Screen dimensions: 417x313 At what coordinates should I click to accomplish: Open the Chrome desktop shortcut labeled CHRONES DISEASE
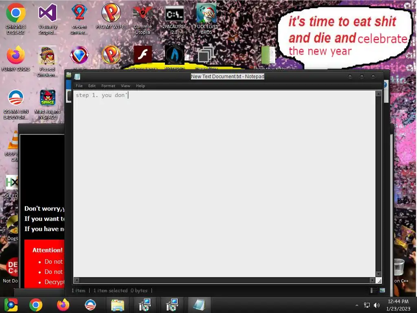click(x=16, y=19)
